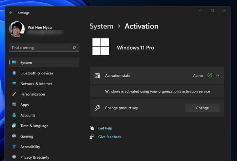This screenshot has height=161, width=237.
Task: Click the Activation state label
Action: [117, 75]
